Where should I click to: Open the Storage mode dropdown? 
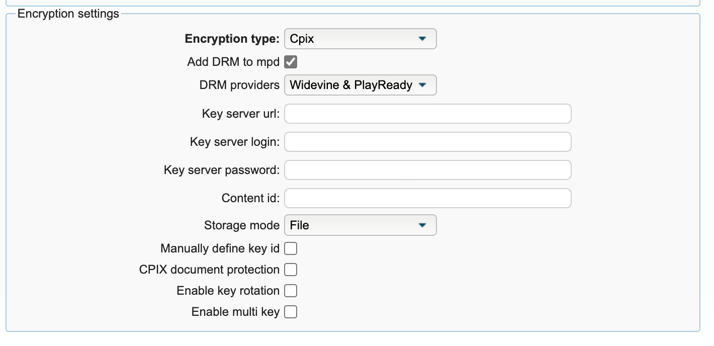coord(360,225)
